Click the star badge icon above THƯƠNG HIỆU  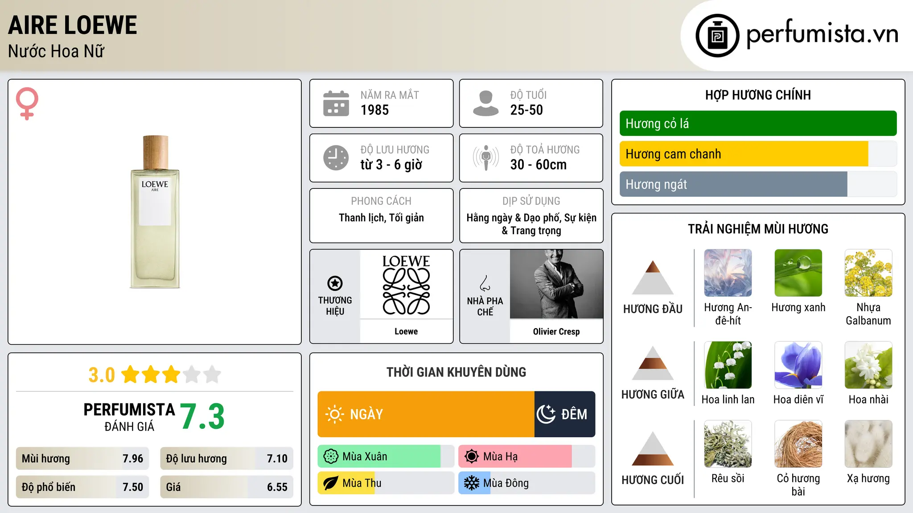335,283
